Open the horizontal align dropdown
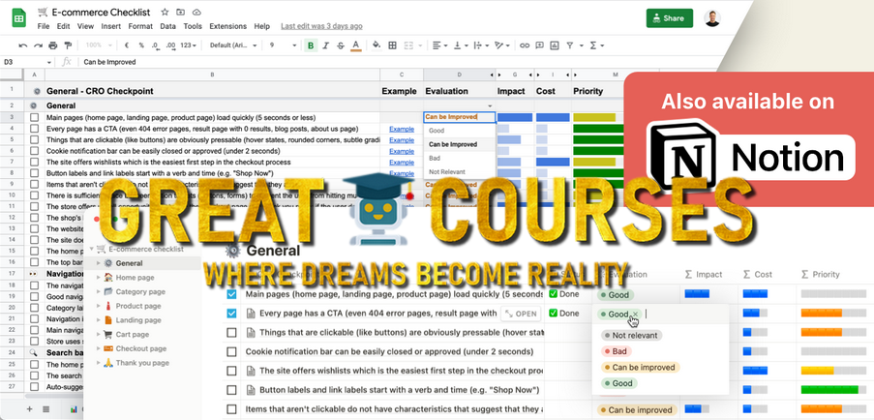874x420 pixels. coord(439,45)
